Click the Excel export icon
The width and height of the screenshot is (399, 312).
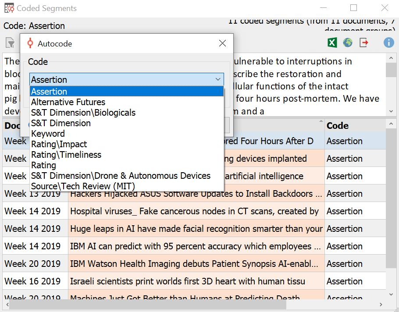pyautogui.click(x=332, y=43)
